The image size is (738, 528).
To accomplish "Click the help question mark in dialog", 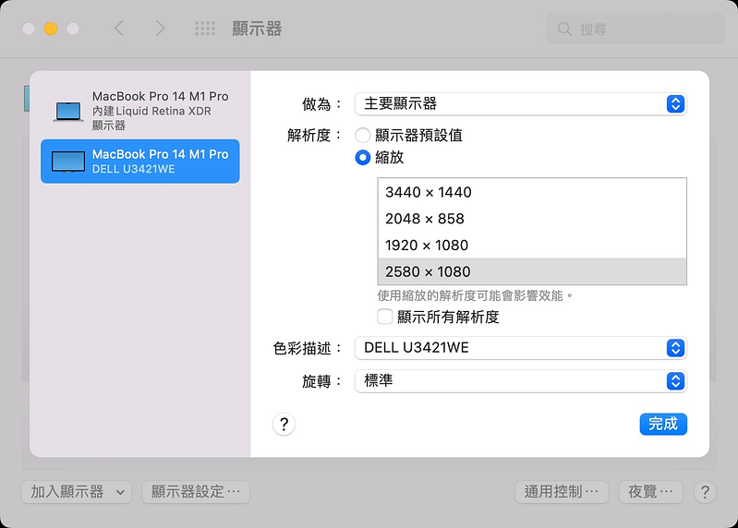I will (284, 424).
